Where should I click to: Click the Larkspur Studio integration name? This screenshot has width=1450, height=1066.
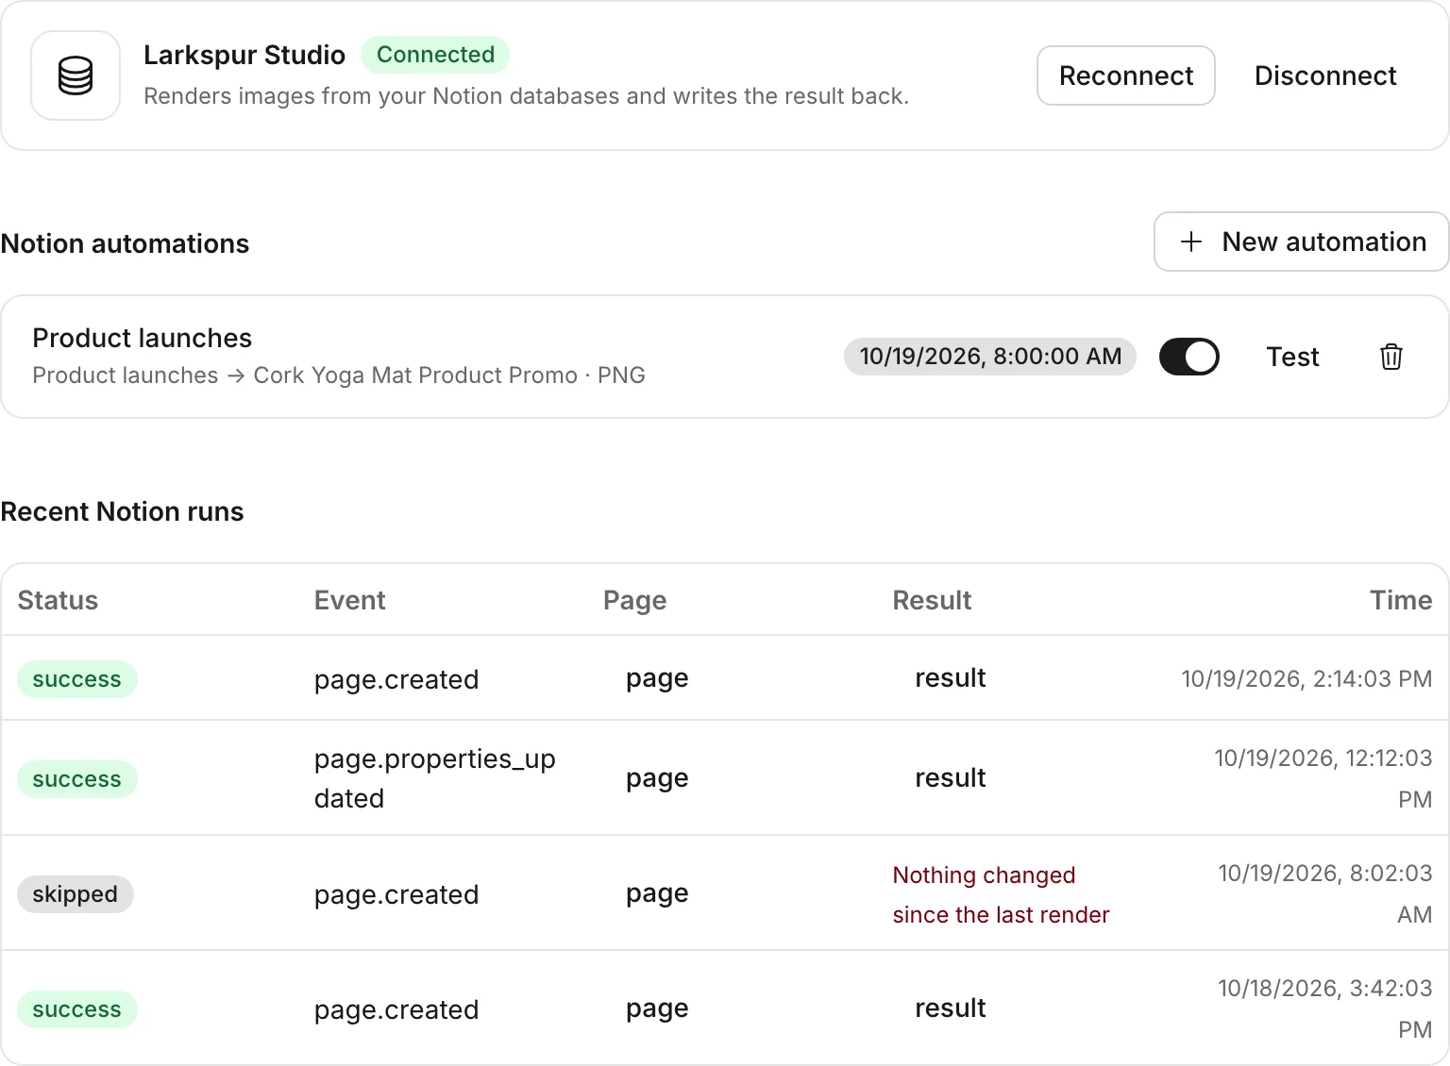click(x=244, y=55)
